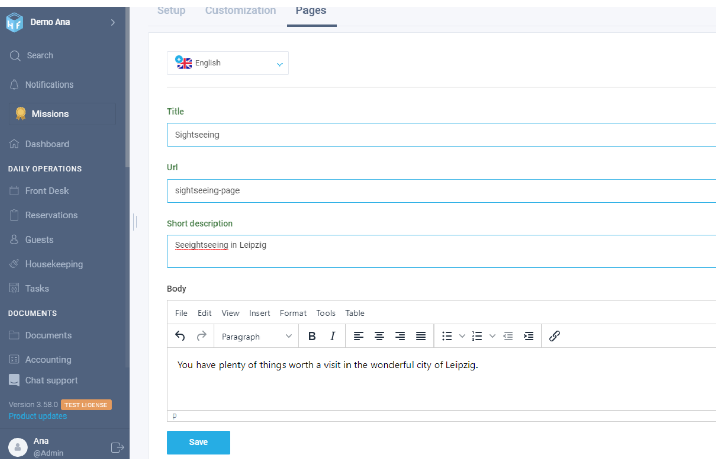716x459 pixels.
Task: Open bullet list style options arrow
Action: 462,336
